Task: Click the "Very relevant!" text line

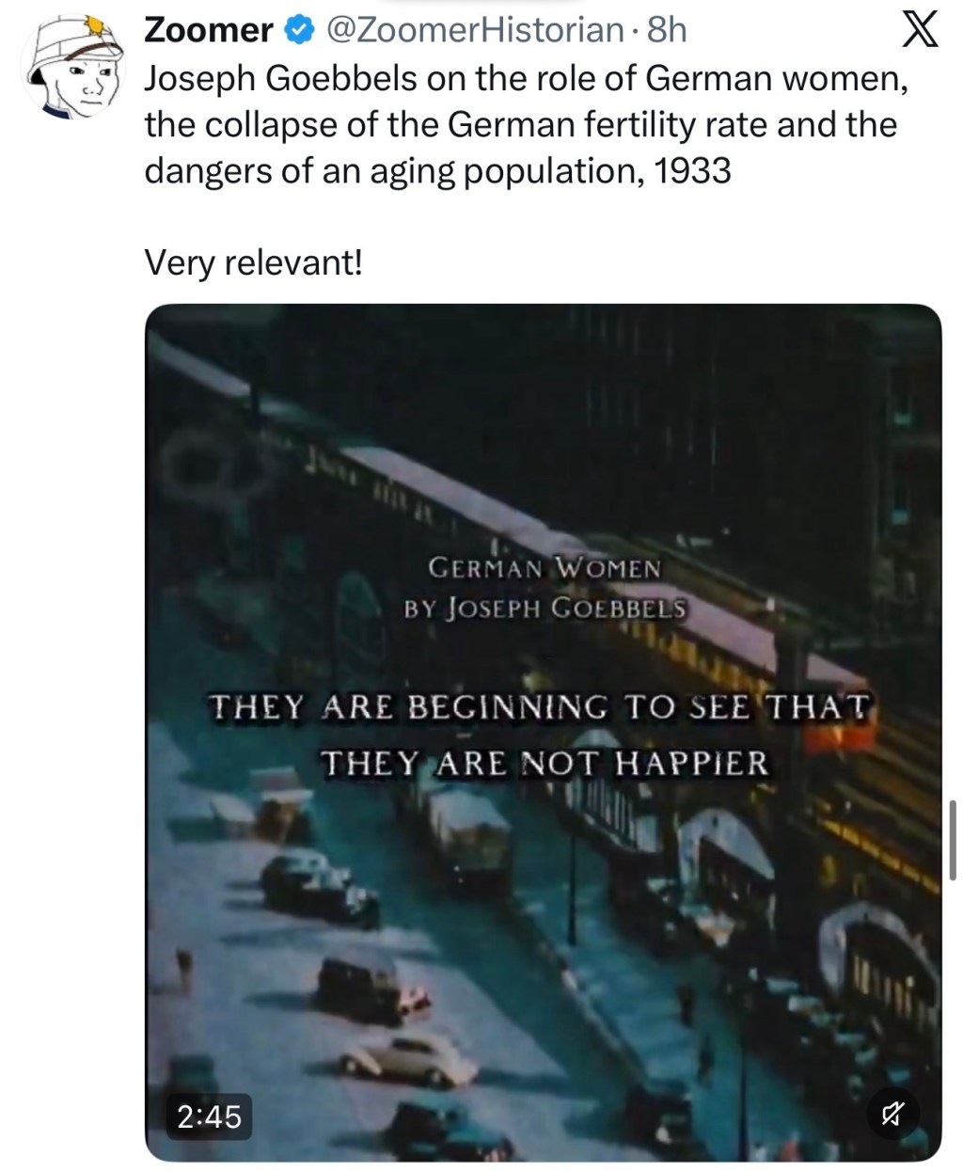Action: [252, 262]
